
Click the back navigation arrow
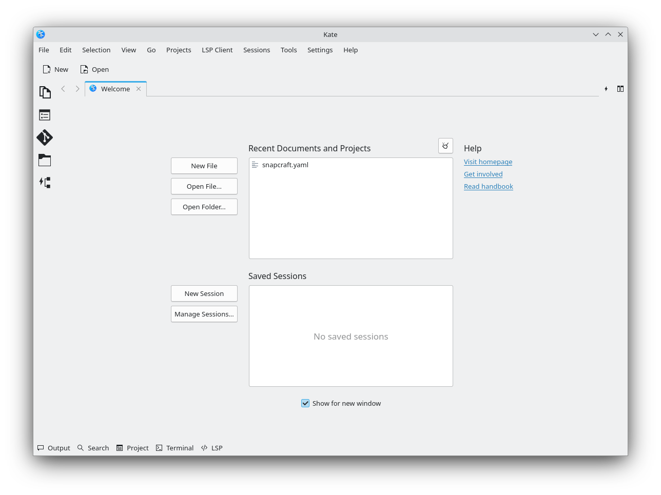coord(63,89)
